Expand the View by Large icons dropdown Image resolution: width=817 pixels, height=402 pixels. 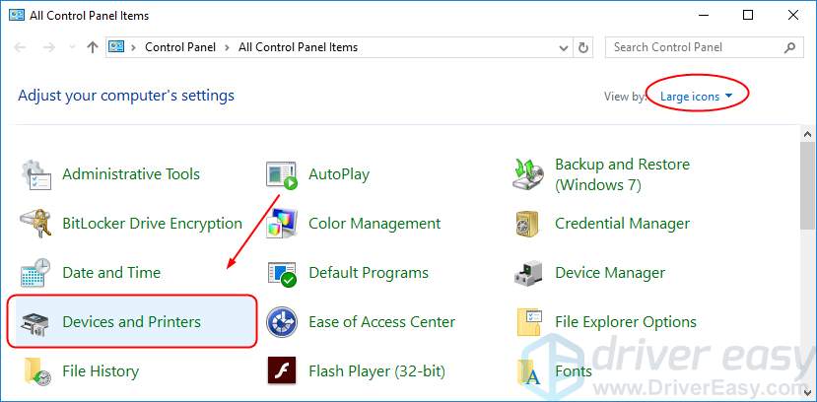(x=696, y=96)
